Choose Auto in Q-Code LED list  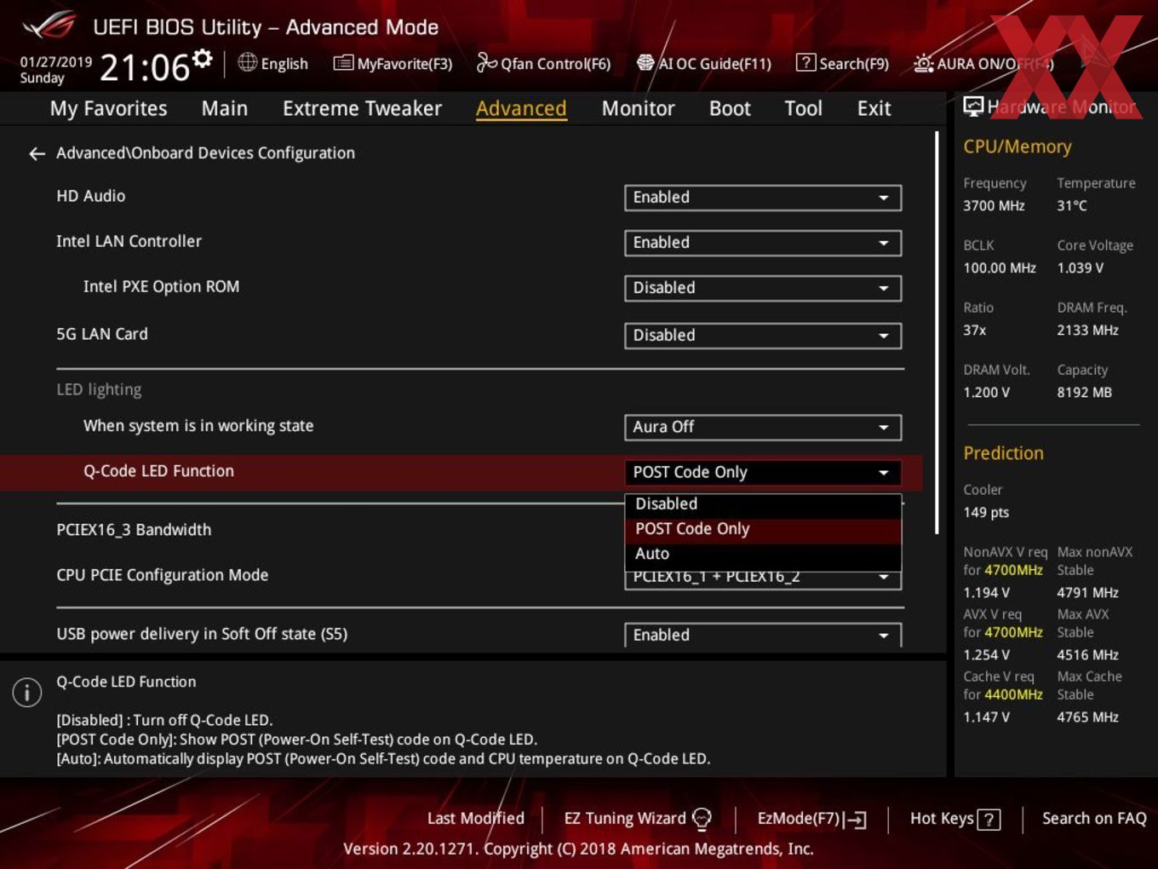(763, 555)
